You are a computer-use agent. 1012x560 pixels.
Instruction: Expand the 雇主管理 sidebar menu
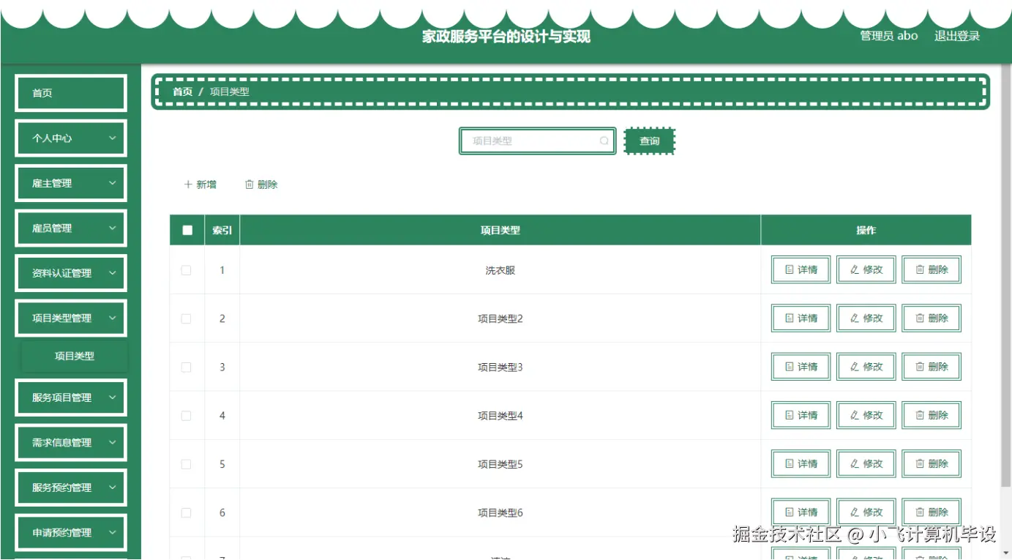(x=70, y=183)
